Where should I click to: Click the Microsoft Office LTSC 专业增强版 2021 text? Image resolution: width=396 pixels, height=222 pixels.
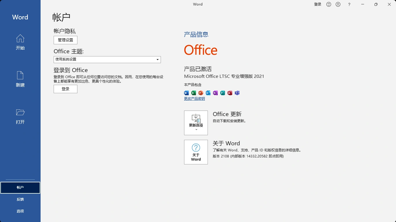click(x=224, y=76)
